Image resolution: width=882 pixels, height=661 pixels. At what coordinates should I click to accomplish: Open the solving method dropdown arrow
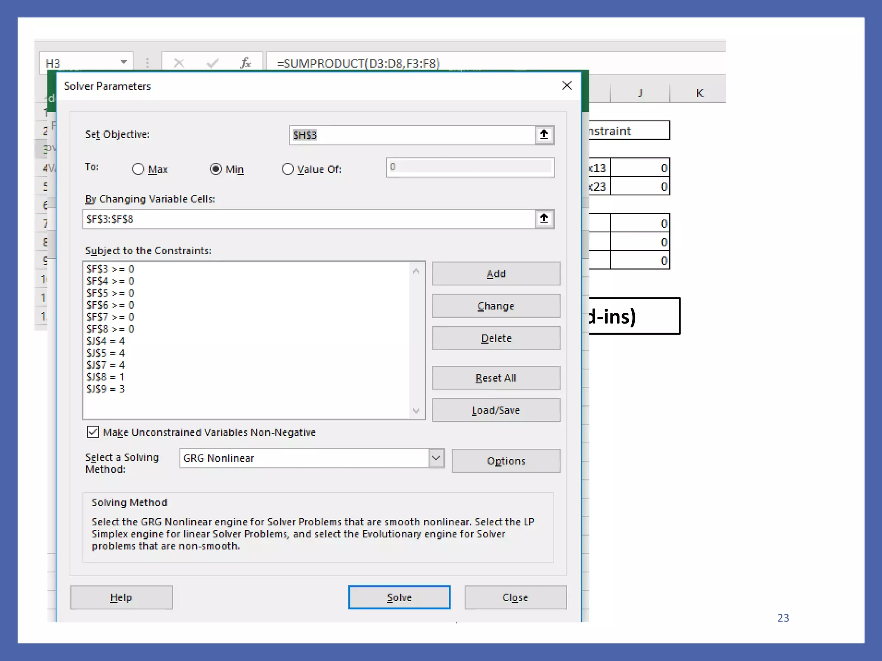436,458
